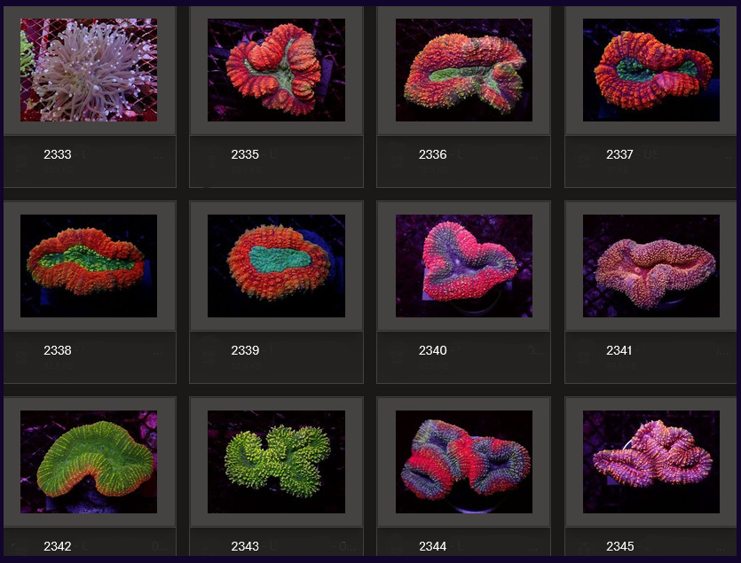Click the file name 2343
Viewport: 741px width, 563px height.
coord(245,546)
